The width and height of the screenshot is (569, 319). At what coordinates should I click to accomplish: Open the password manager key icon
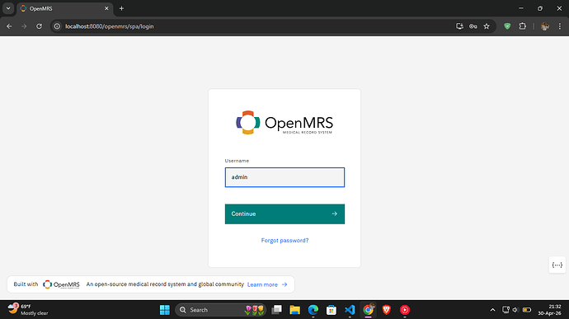[473, 26]
